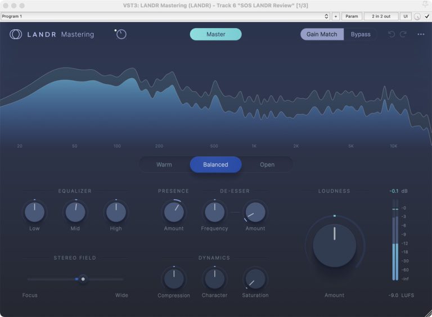Click the Master button

tap(216, 34)
